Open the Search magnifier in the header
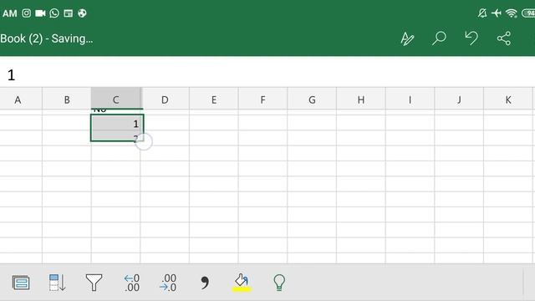This screenshot has width=535, height=301. pos(439,38)
